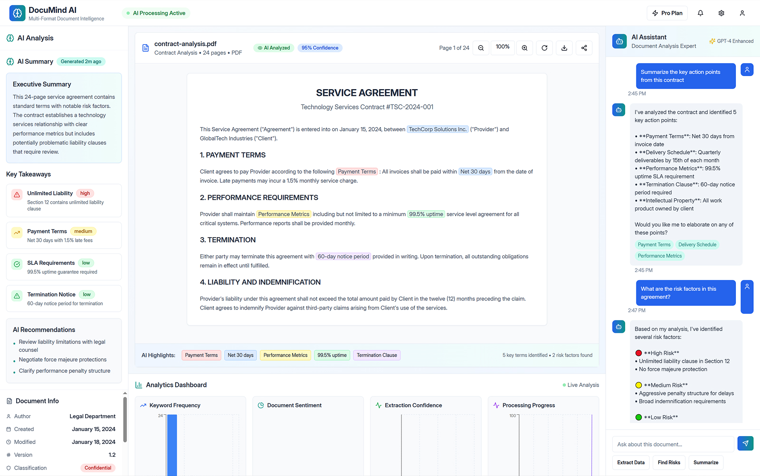Type in Ask about this document field
760x476 pixels.
(673, 444)
